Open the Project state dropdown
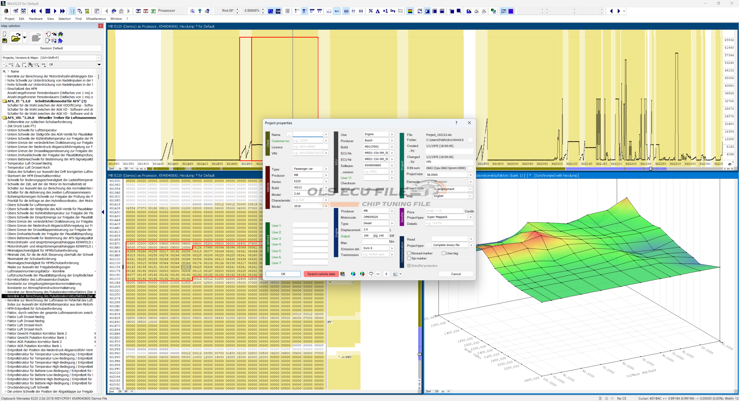This screenshot has height=401, width=739. point(470,189)
